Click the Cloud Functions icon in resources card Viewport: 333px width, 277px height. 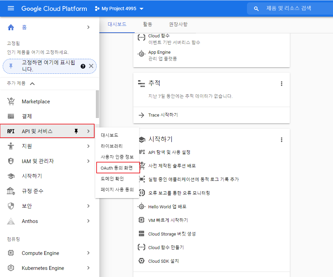click(x=141, y=38)
